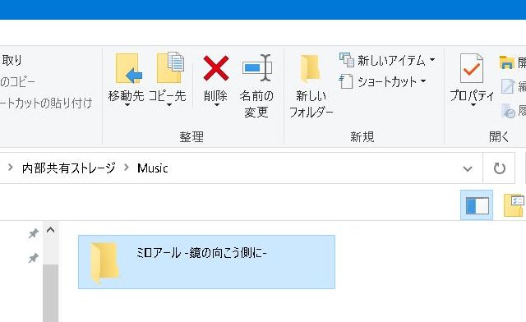Click the コピー先 (Copy to) icon
The width and height of the screenshot is (526, 322).
(170, 67)
